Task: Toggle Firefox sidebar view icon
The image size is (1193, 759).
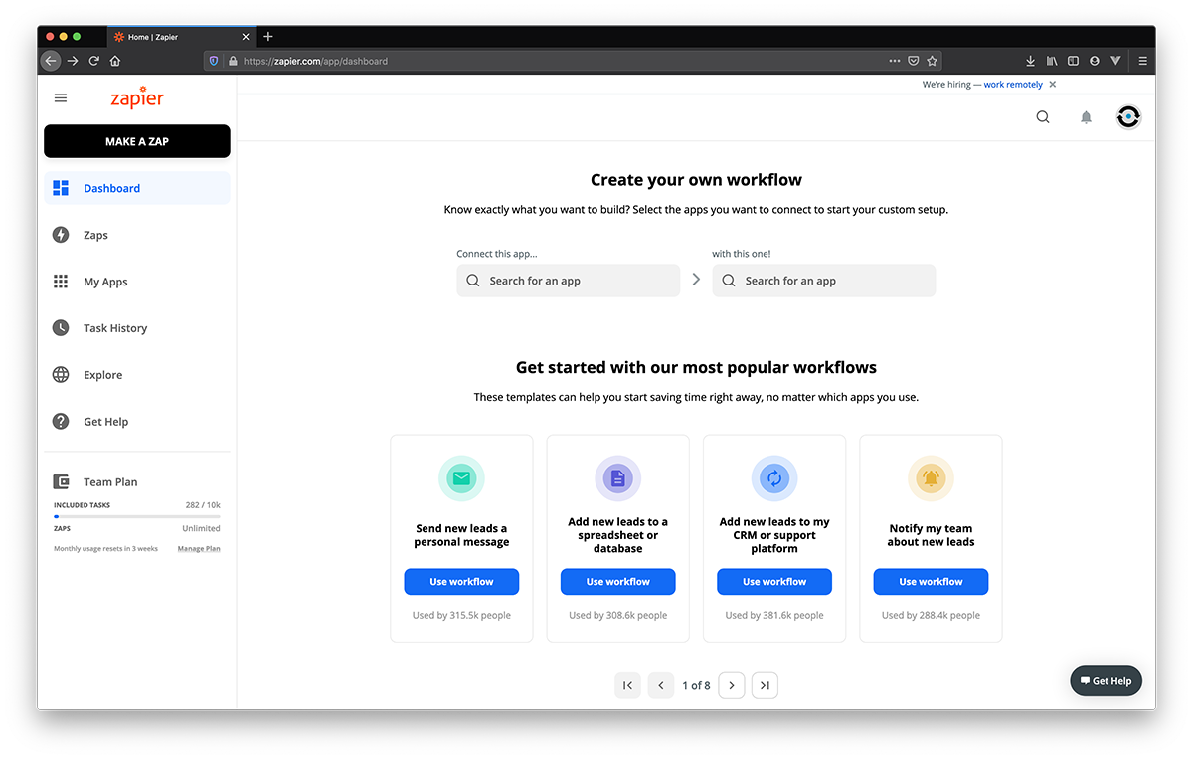Action: (1073, 61)
